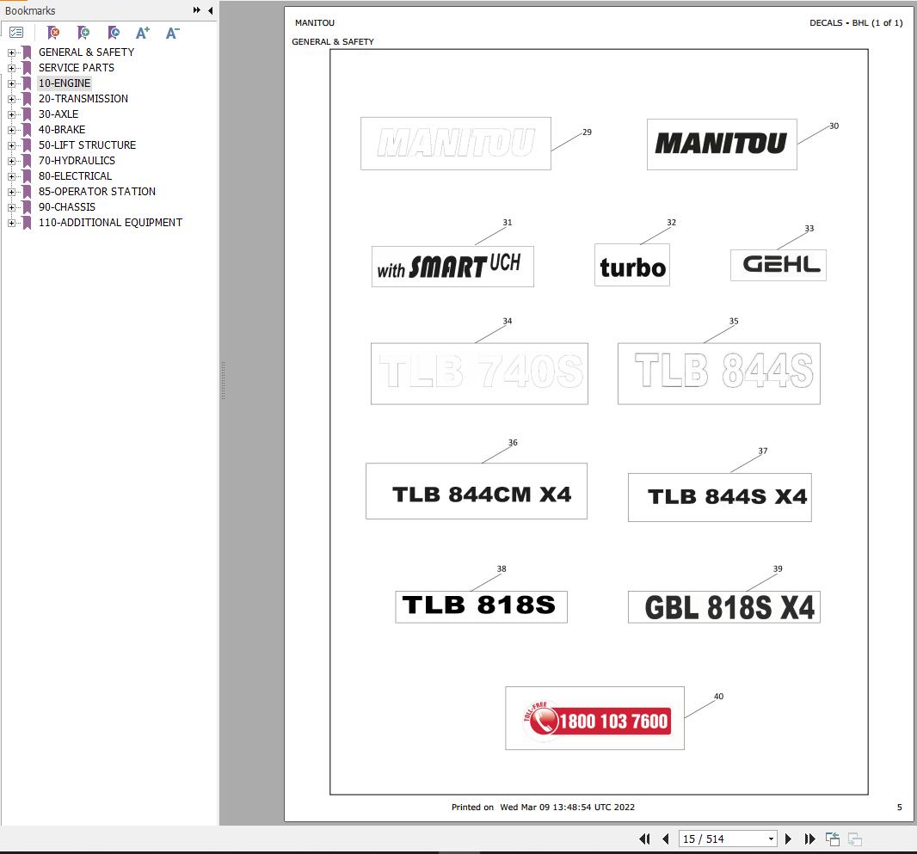Viewport: 917px width, 854px height.
Task: Click the outlined TLB 844S decal item 35
Action: pyautogui.click(x=719, y=373)
